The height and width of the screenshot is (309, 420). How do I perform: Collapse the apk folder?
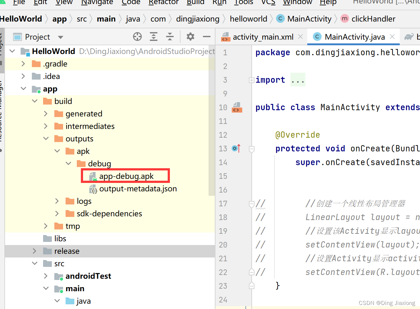57,151
